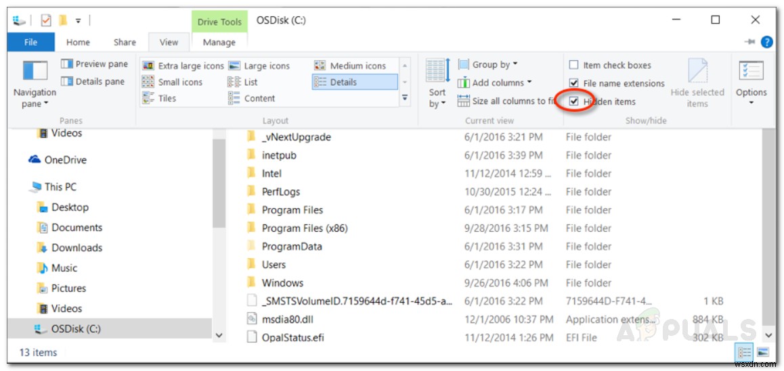Select This PC in the navigation pane

click(x=53, y=187)
